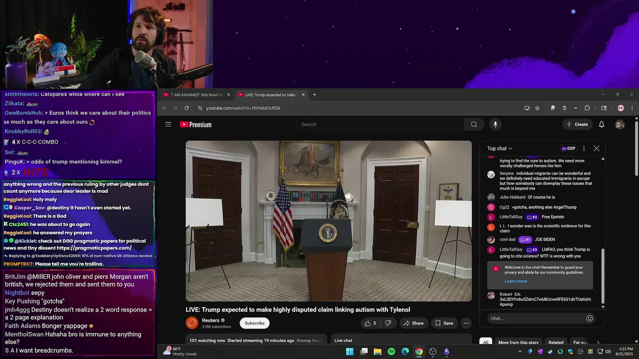639x359 pixels.
Task: Save the video to a playlist
Action: tap(444, 323)
